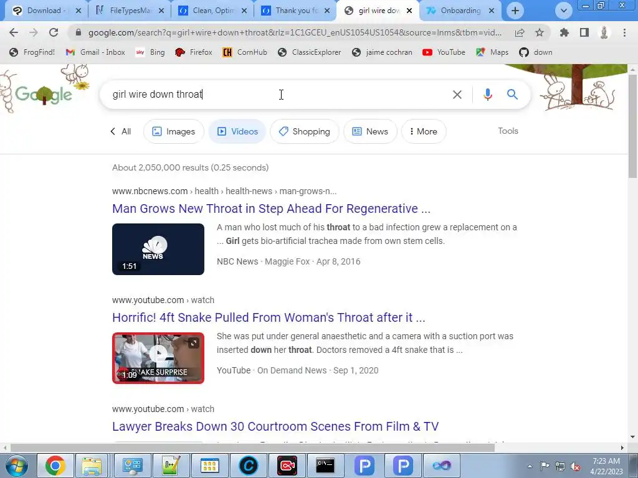Open a new browser tab
Image resolution: width=638 pixels, height=478 pixels.
coord(515,11)
